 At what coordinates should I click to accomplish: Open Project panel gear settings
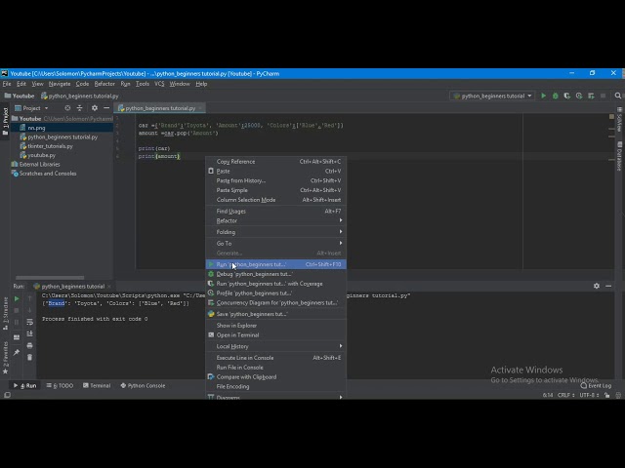pos(95,108)
